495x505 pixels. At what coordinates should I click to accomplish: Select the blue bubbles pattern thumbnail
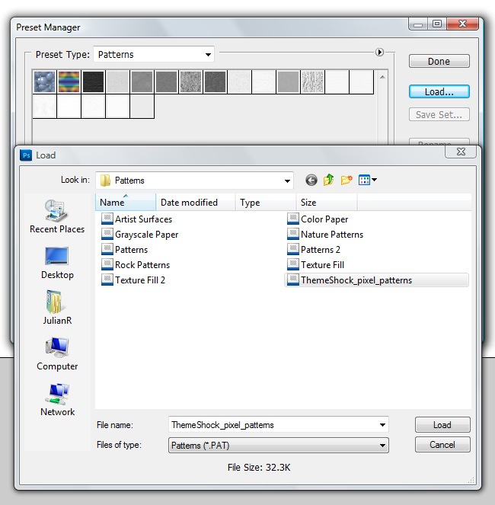tap(45, 82)
